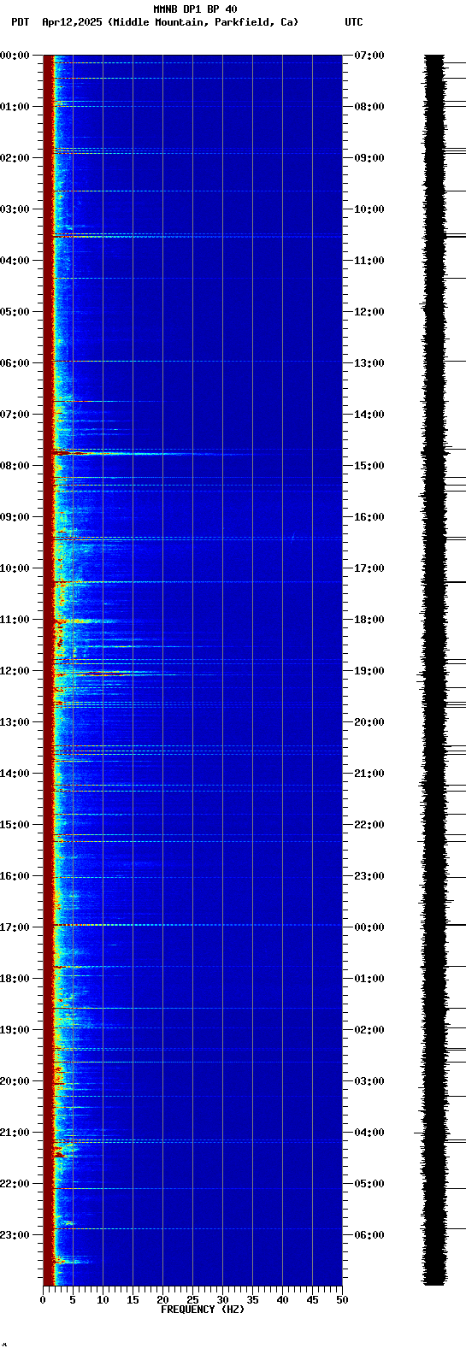Click the PDT axis label '10:00'
472x1354 pixels.
pyautogui.click(x=15, y=568)
